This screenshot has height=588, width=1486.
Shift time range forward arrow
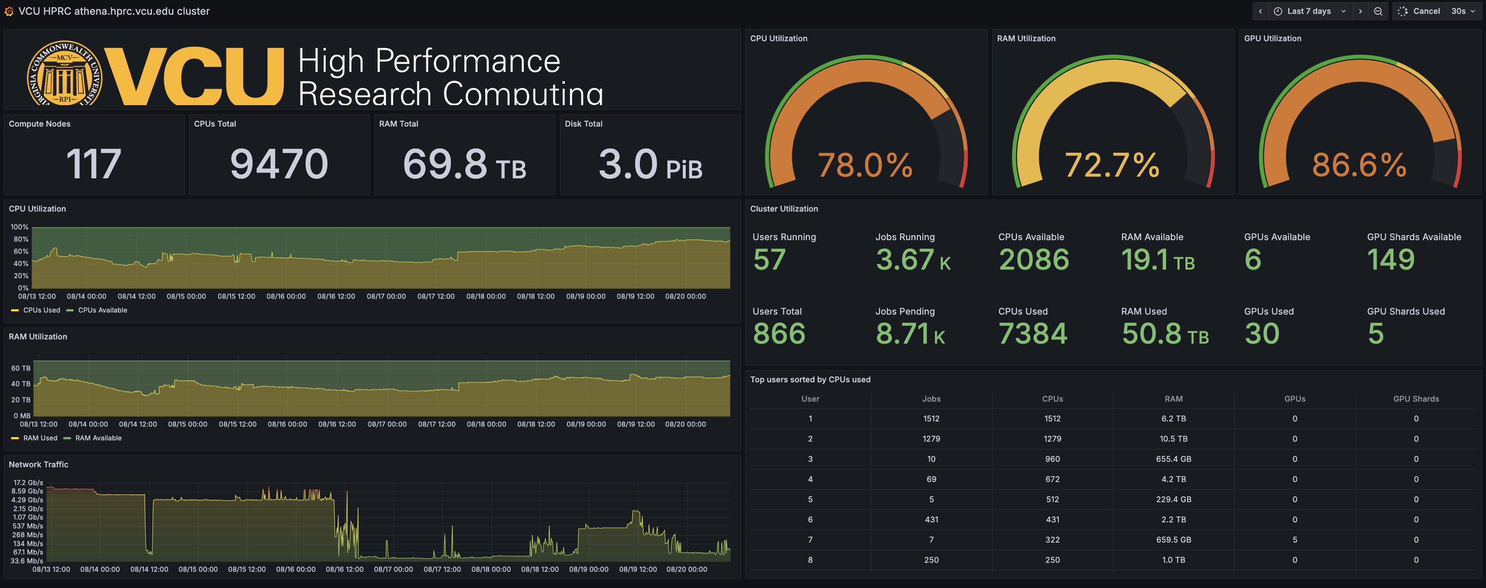1360,11
